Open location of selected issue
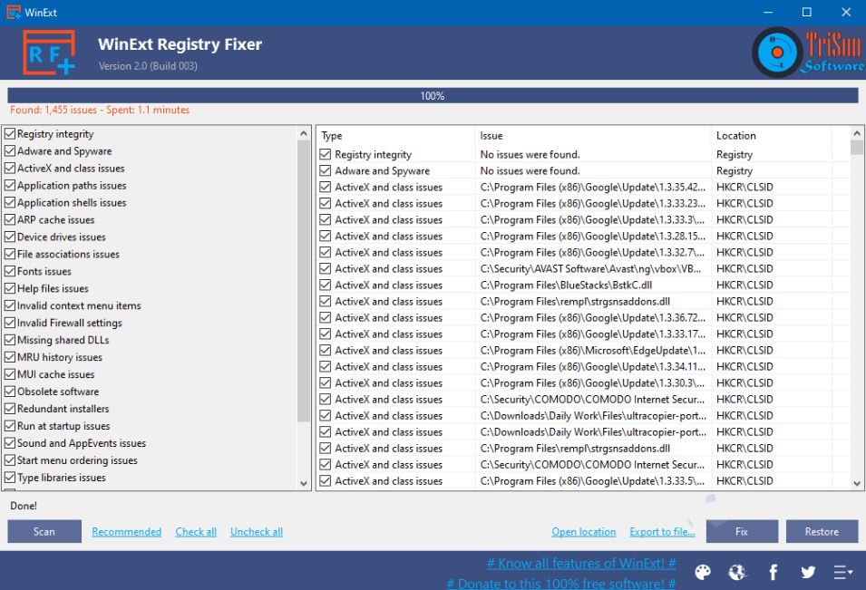The width and height of the screenshot is (866, 590). pyautogui.click(x=584, y=532)
